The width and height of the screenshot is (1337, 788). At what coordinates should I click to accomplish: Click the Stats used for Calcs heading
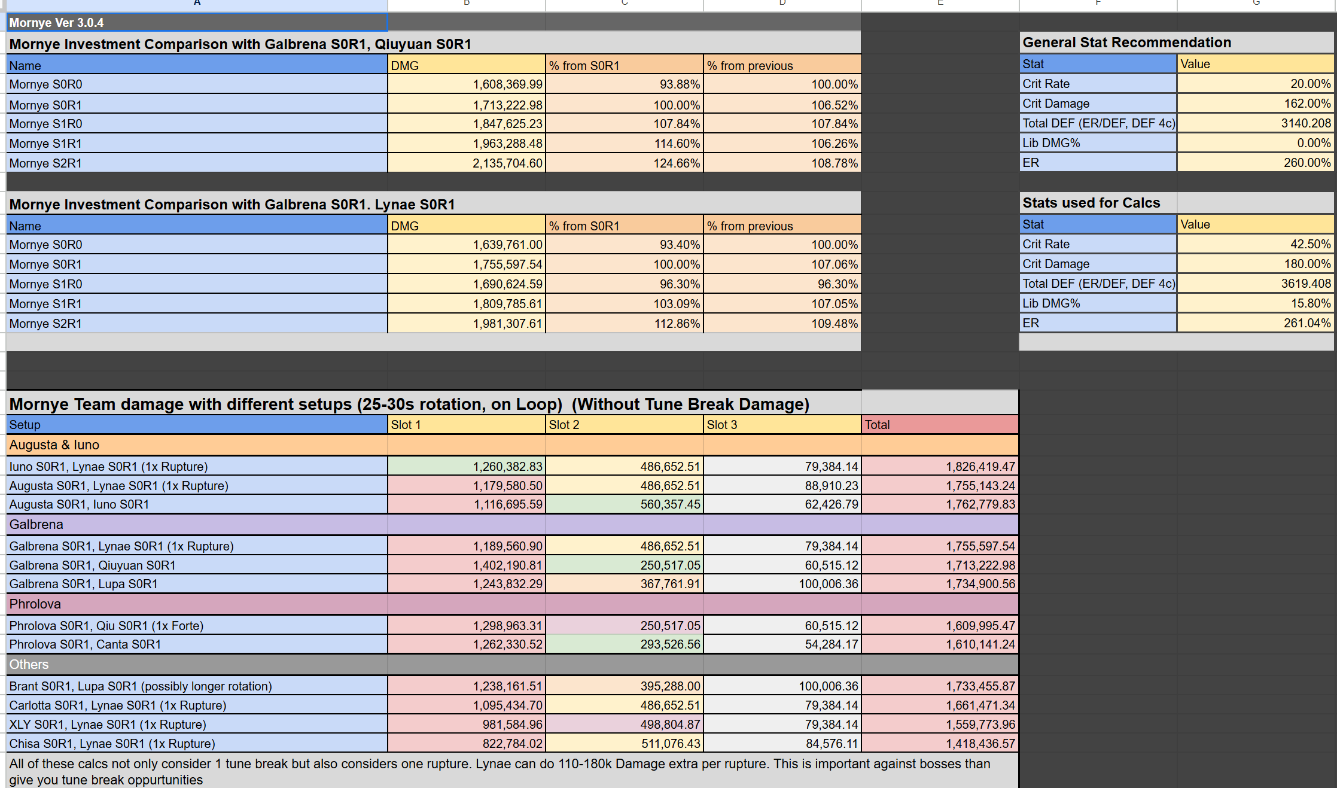[x=1091, y=203]
